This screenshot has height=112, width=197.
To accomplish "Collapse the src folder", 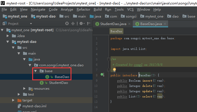I will pos(13,47).
